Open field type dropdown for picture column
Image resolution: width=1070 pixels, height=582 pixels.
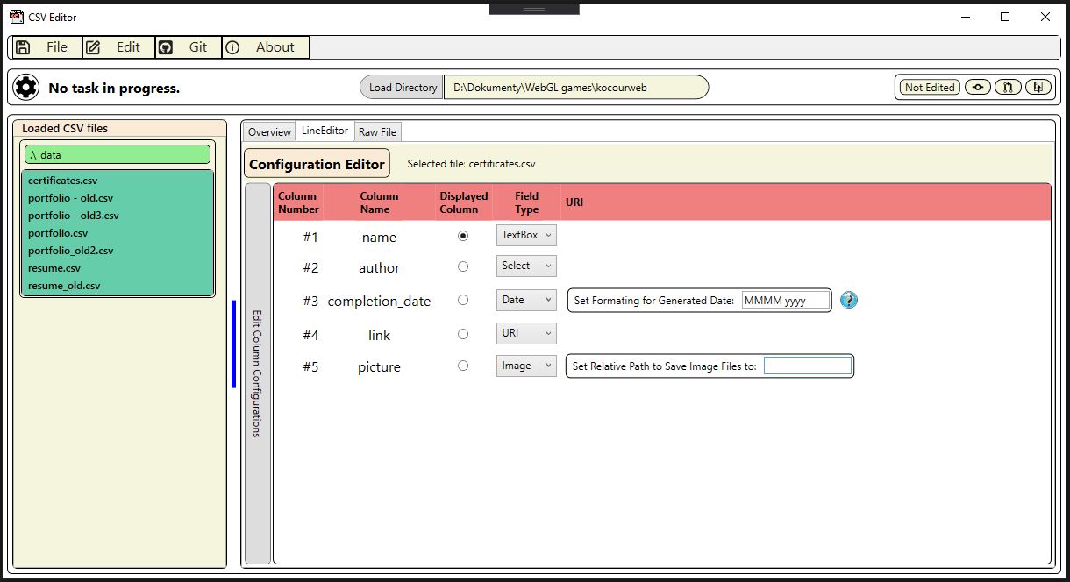pos(526,366)
